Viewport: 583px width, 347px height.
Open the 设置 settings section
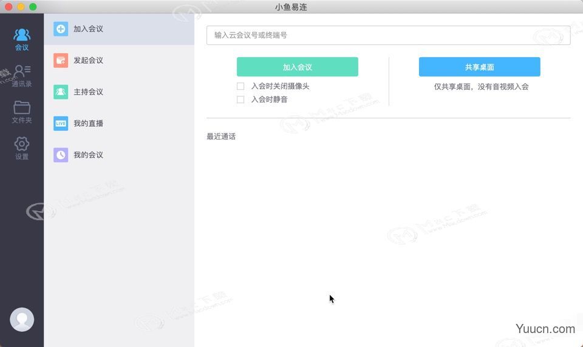click(22, 148)
